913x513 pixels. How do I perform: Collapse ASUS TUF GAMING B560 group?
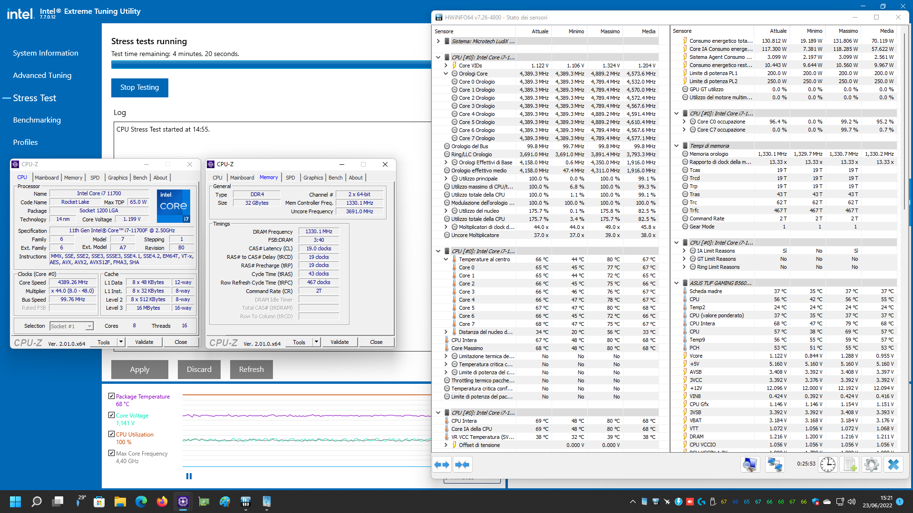coord(676,283)
